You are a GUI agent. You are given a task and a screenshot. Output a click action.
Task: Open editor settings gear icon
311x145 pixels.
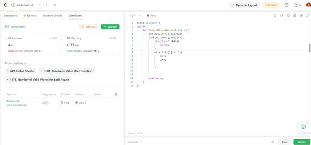click(x=301, y=16)
